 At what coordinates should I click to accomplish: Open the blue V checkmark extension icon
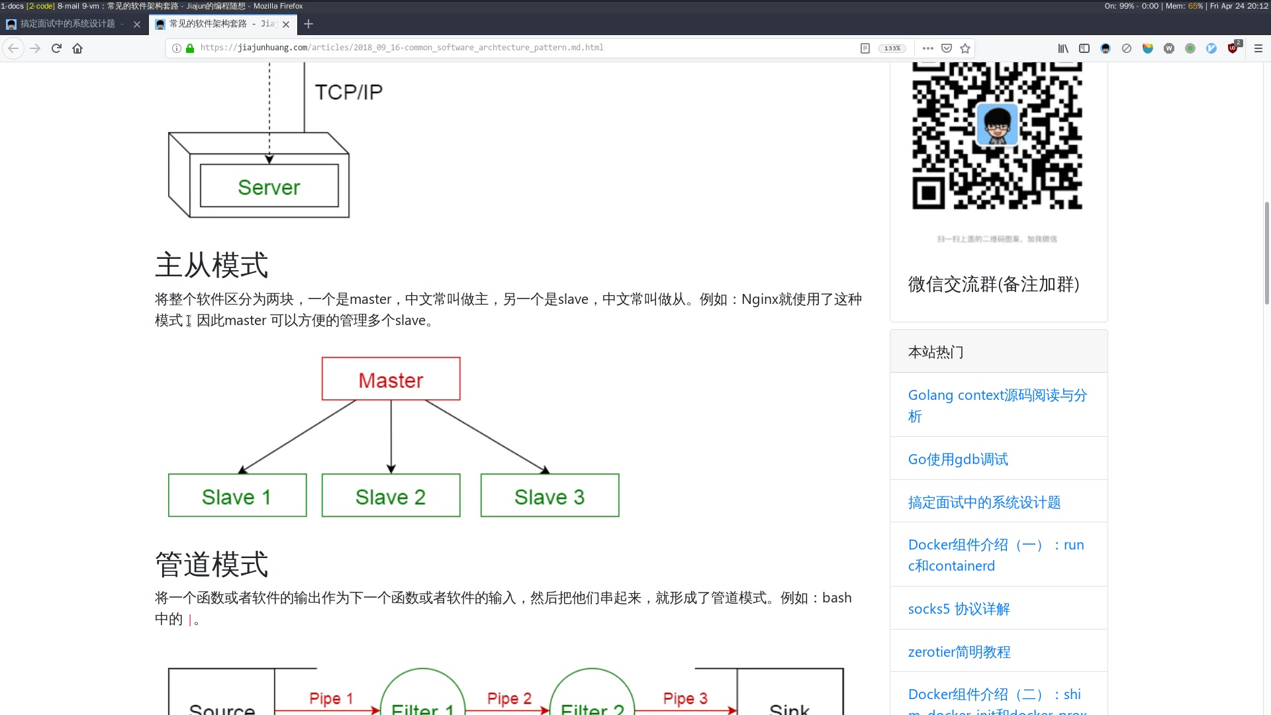pos(1211,48)
